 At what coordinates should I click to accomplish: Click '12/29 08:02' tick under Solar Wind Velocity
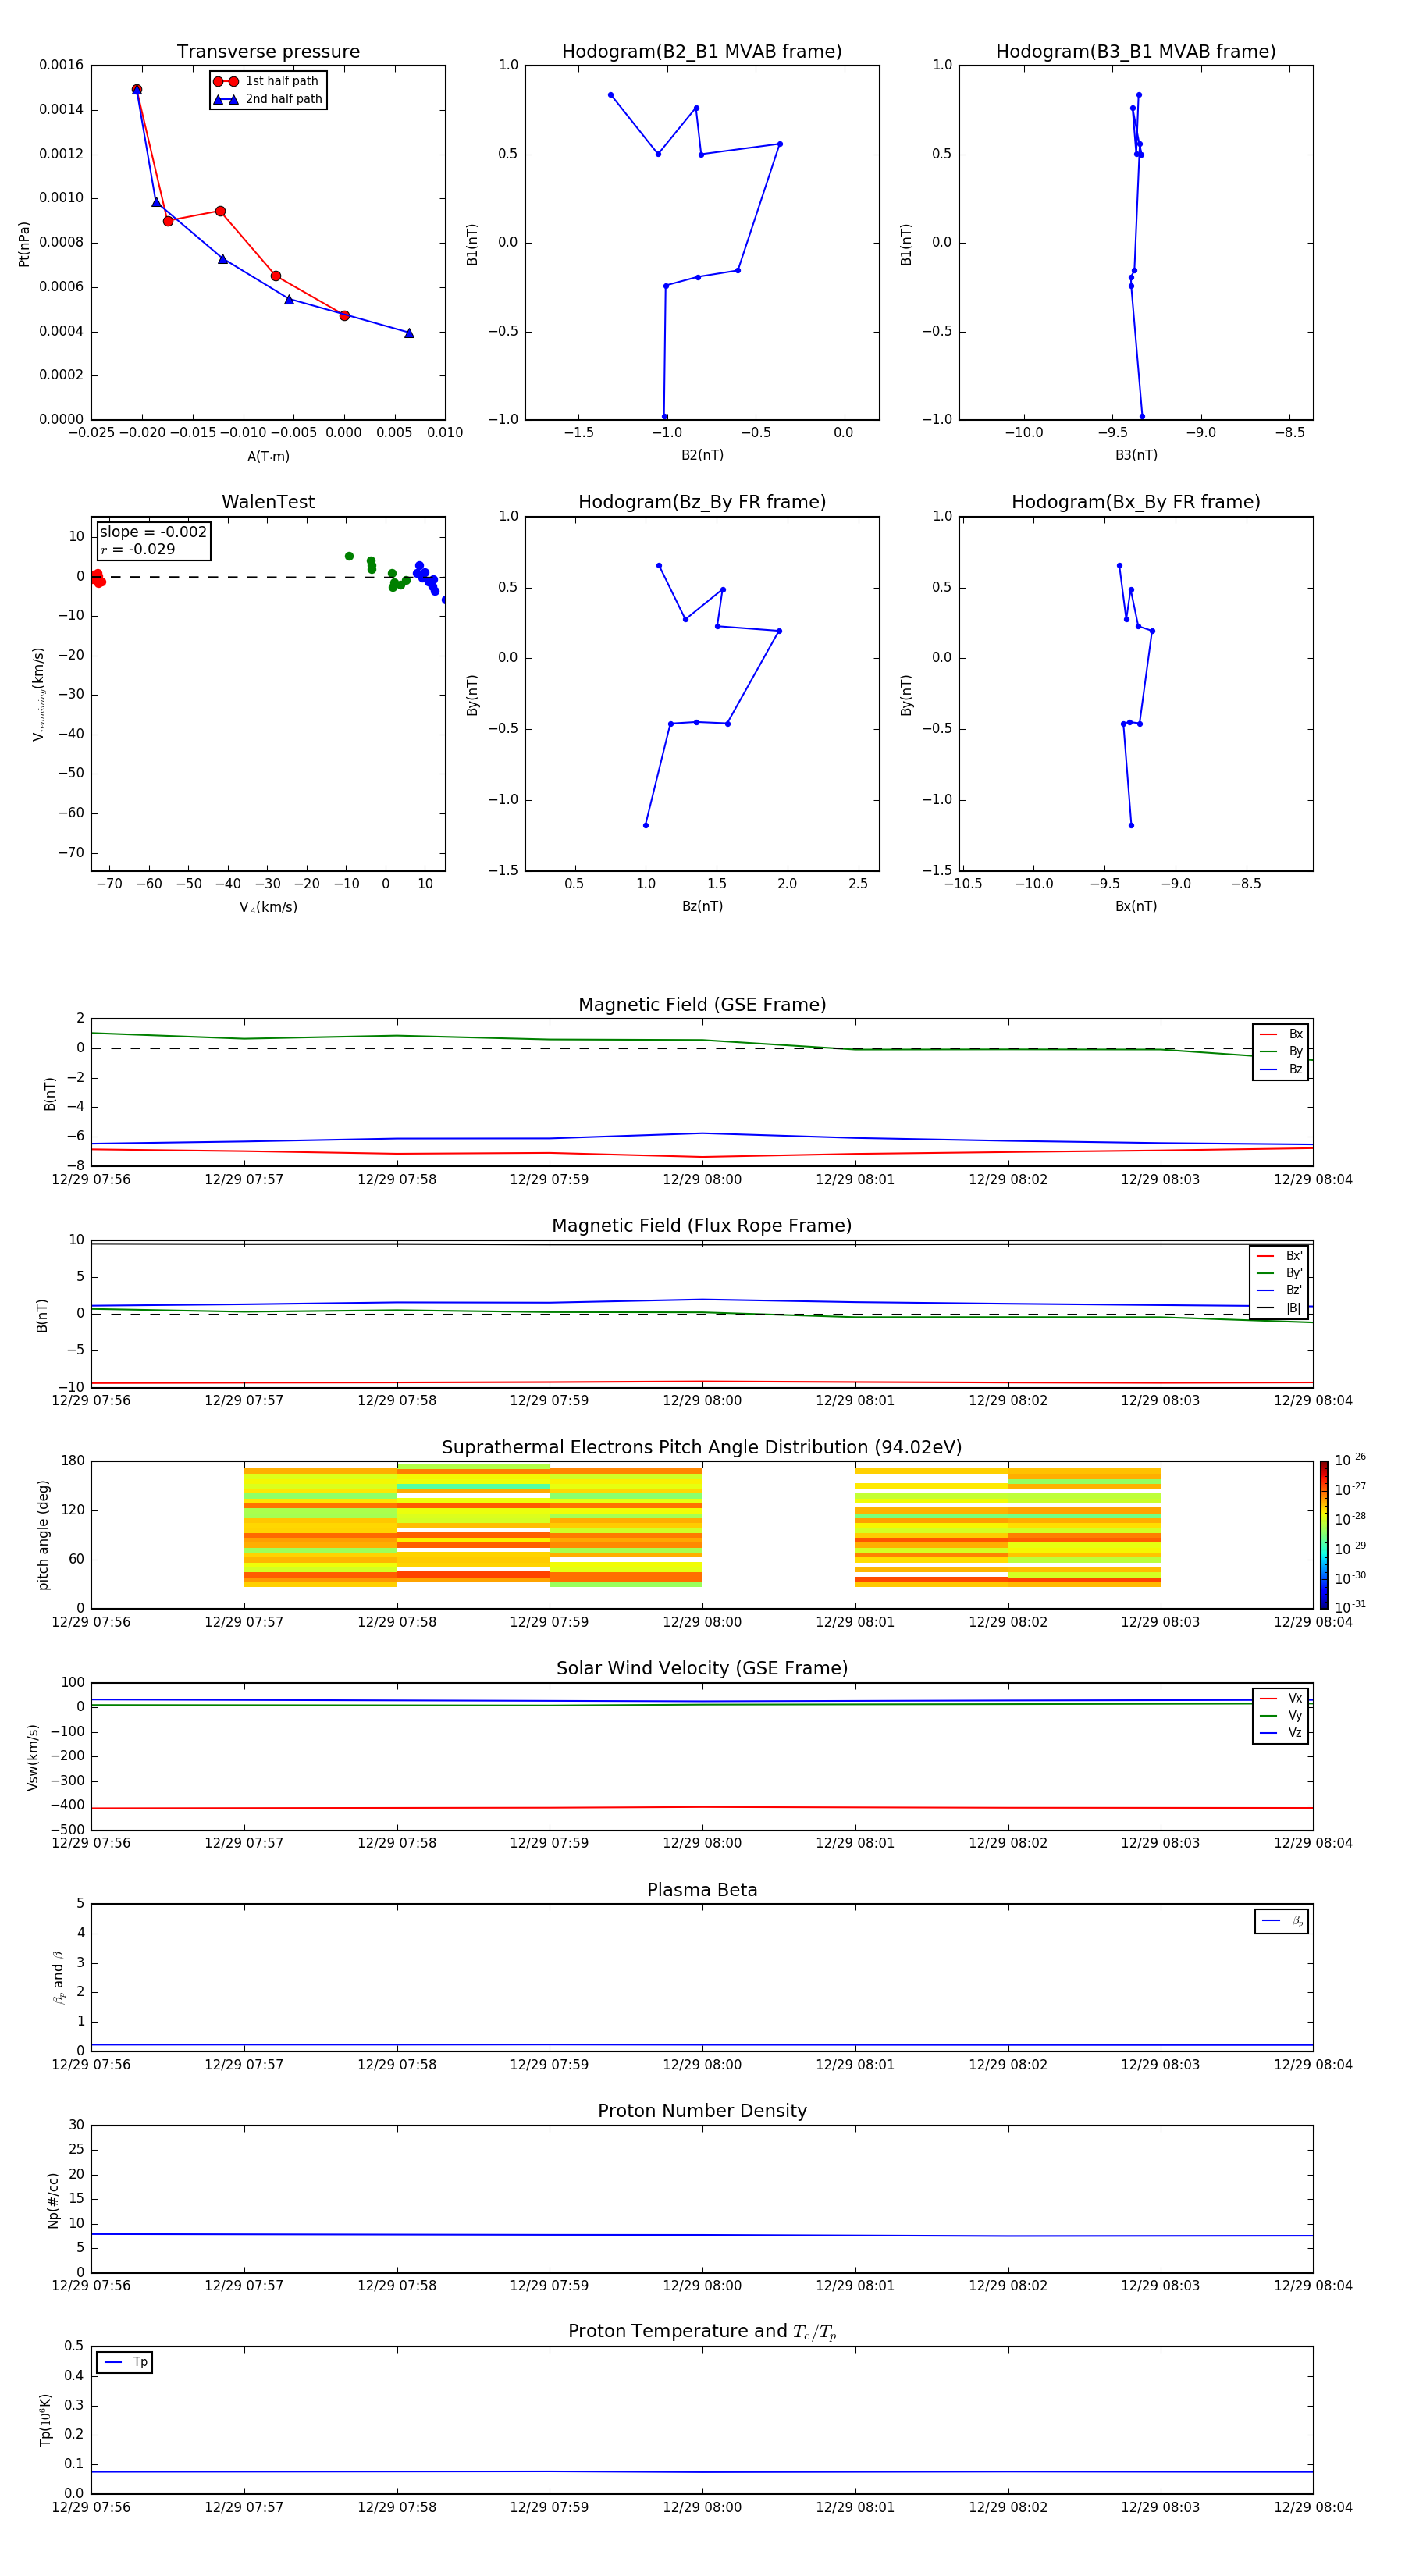[1008, 1843]
